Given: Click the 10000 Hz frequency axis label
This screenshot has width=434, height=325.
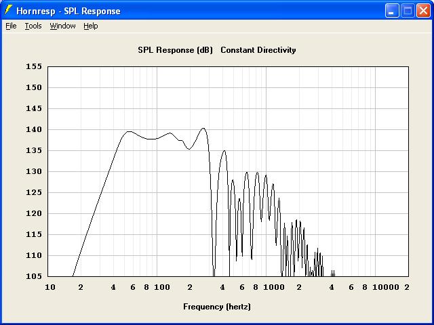Looking at the screenshot, I should (386, 287).
